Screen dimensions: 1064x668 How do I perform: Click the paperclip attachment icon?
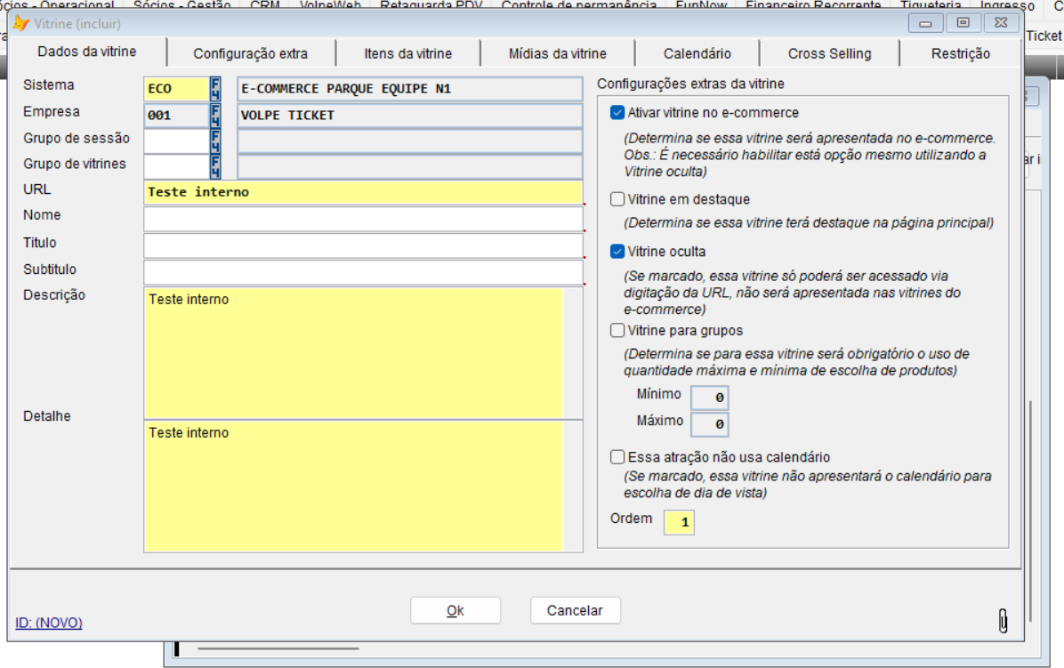point(1003,621)
